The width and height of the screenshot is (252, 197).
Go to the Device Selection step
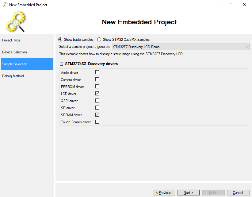point(27,52)
